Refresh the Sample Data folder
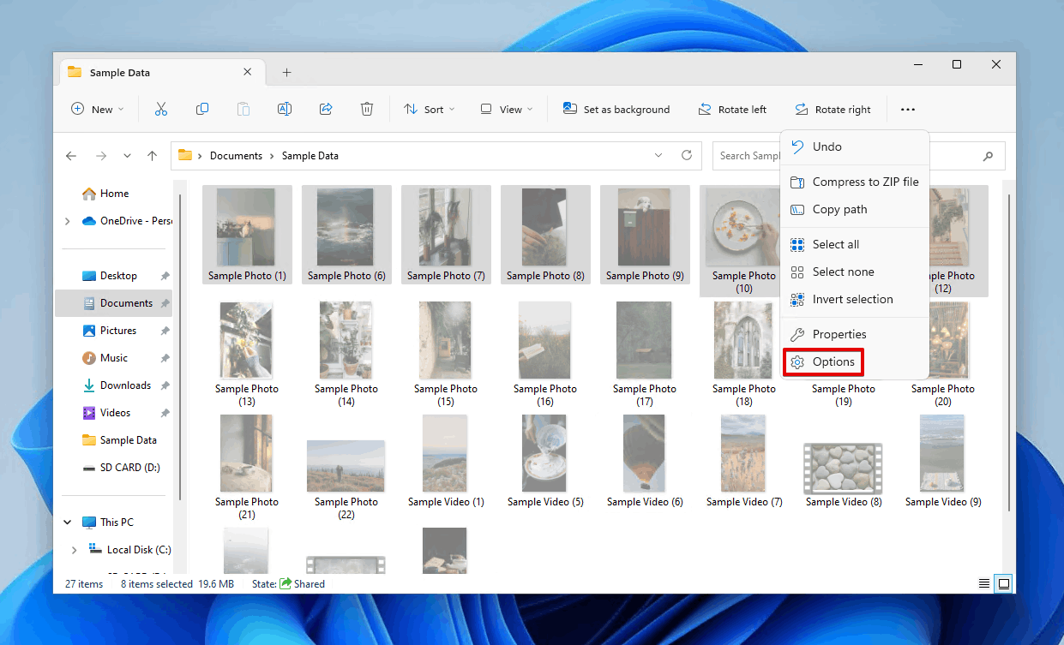1064x645 pixels. (x=687, y=155)
